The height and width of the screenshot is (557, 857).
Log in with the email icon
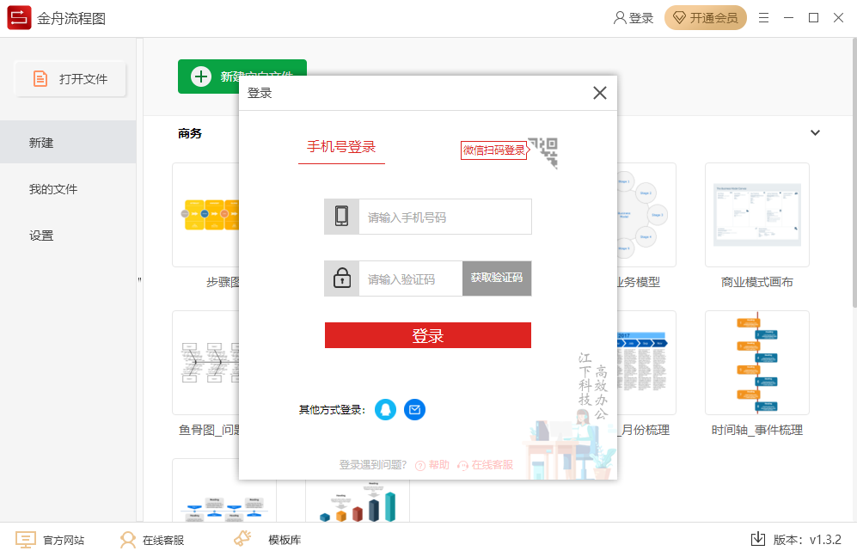tap(415, 409)
